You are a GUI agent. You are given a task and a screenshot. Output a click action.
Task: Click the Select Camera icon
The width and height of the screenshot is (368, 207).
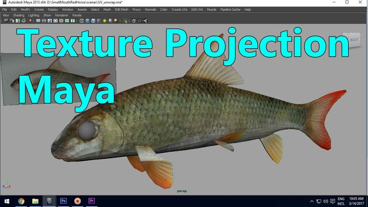6,21
